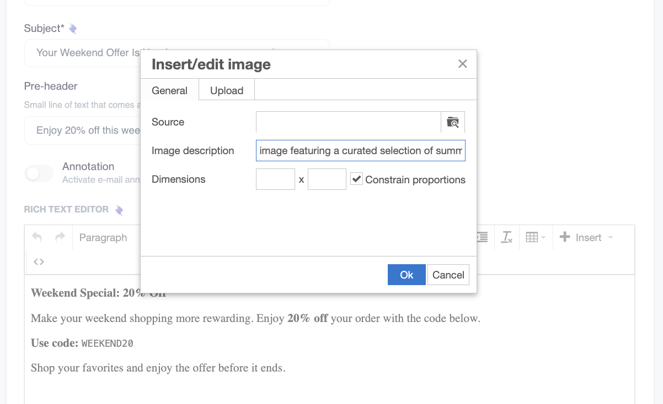
Task: Click the redo icon in editor toolbar
Action: coord(60,237)
